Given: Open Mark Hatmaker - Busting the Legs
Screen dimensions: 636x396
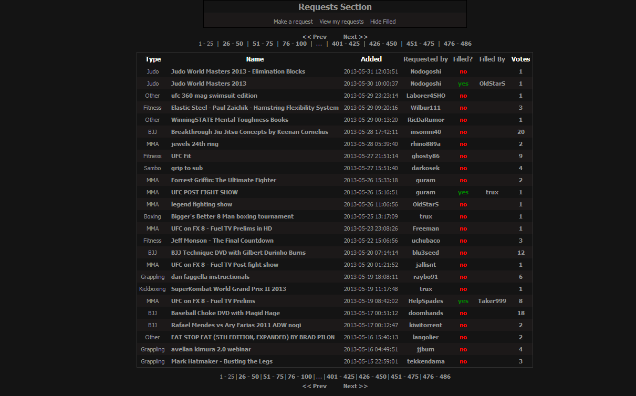Looking at the screenshot, I should coord(222,361).
